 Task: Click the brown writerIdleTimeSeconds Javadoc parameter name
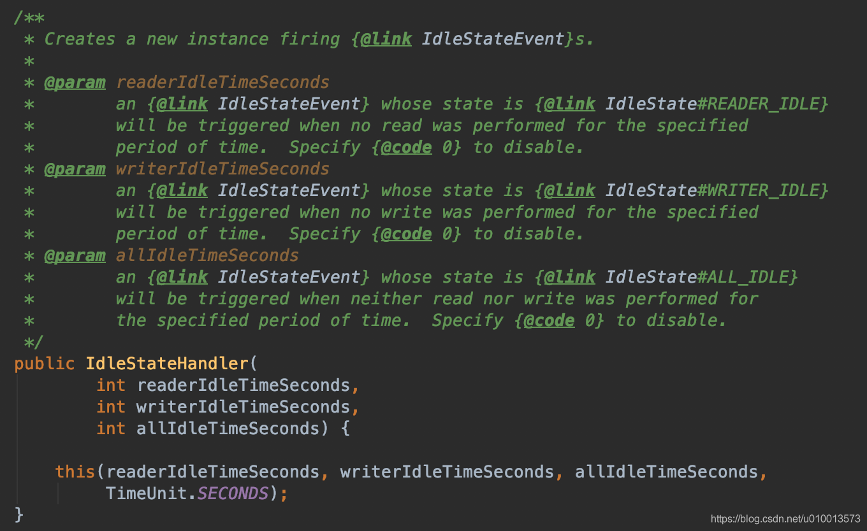[222, 169]
